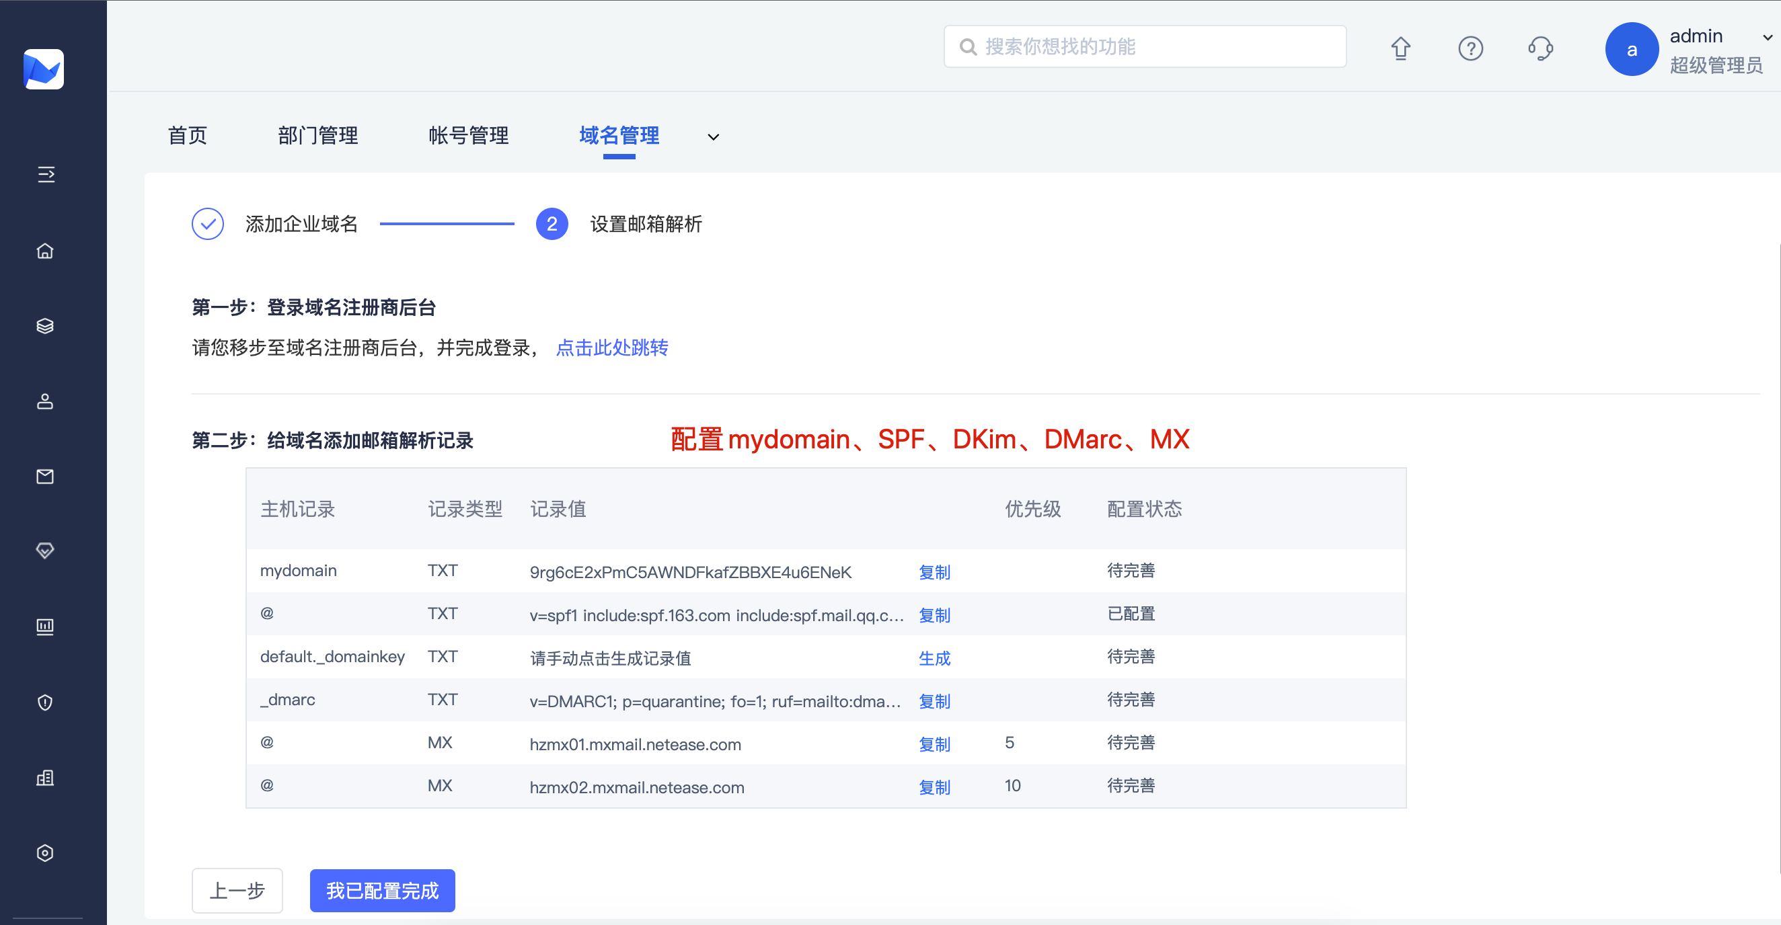Click the help question mark icon
Screen dimensions: 1781x925
pos(1470,48)
